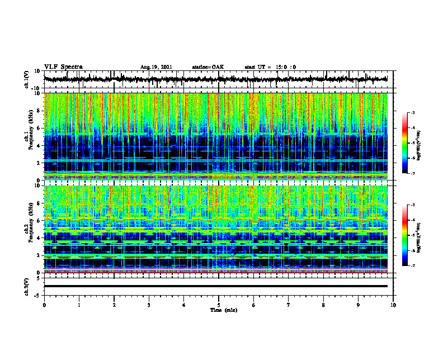Click the "ch.3(V)" axis label
This screenshot has width=443, height=342.
27,287
